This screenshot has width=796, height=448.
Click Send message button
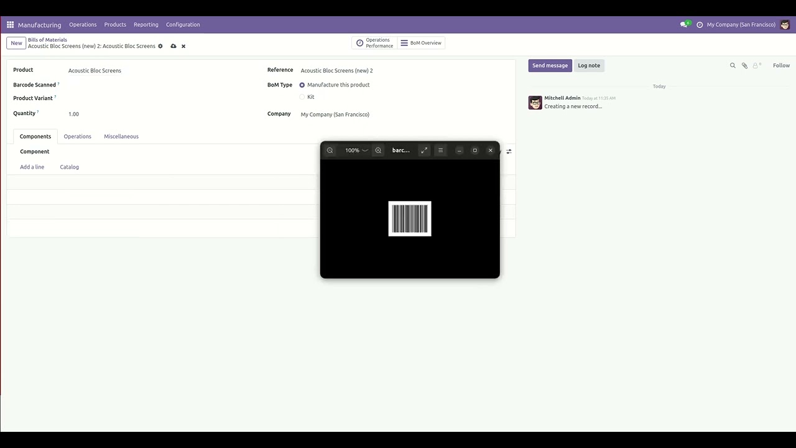[x=550, y=65]
